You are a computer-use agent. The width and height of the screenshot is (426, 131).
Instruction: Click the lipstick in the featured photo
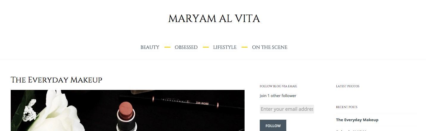126,116
